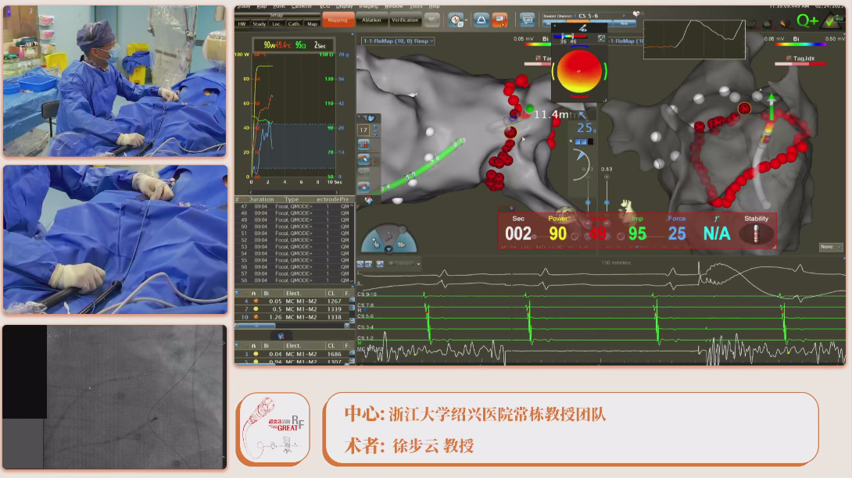Click the heart icon beside Verification tab

point(431,21)
